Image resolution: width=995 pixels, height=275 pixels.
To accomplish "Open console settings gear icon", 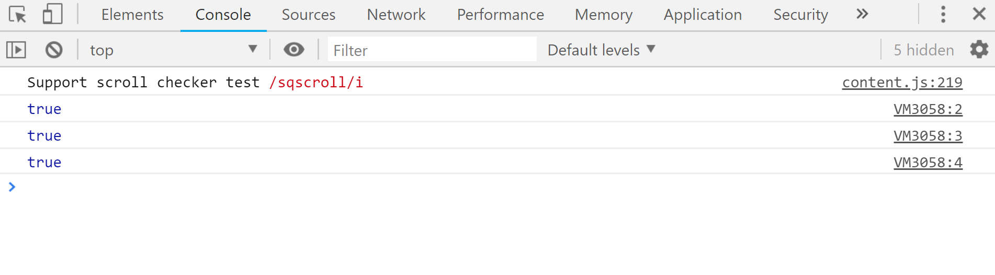I will tap(979, 50).
